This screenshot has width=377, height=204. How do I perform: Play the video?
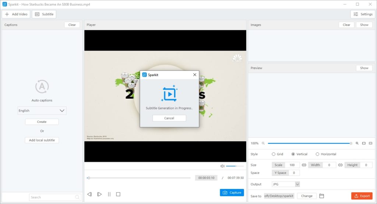[x=99, y=194]
